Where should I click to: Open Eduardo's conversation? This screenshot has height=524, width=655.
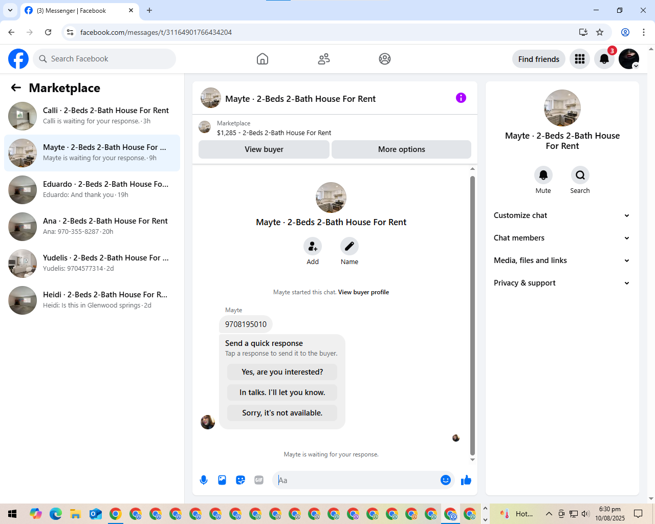92,190
